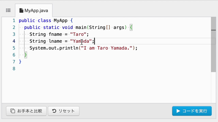The image size is (218, 122).
Task: Click the circular arrow reset icon
Action: tap(54, 111)
